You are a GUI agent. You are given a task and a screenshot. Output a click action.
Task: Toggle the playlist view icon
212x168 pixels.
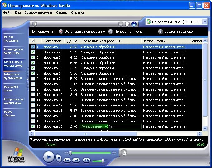click(134, 24)
